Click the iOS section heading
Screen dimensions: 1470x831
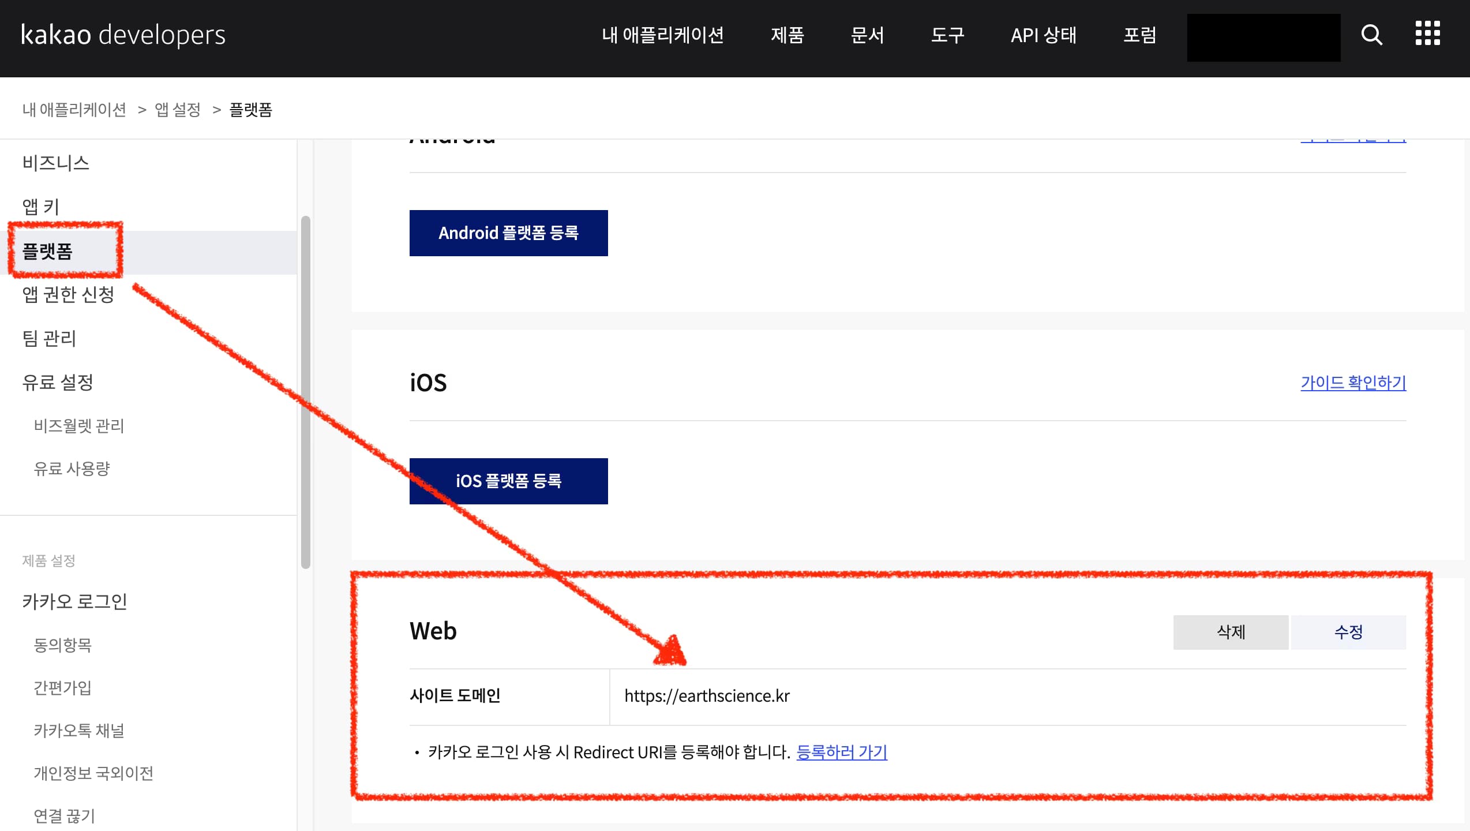point(428,383)
